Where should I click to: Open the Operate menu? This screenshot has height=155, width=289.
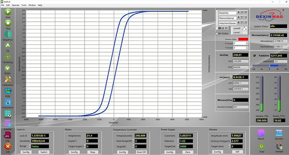[16, 5]
